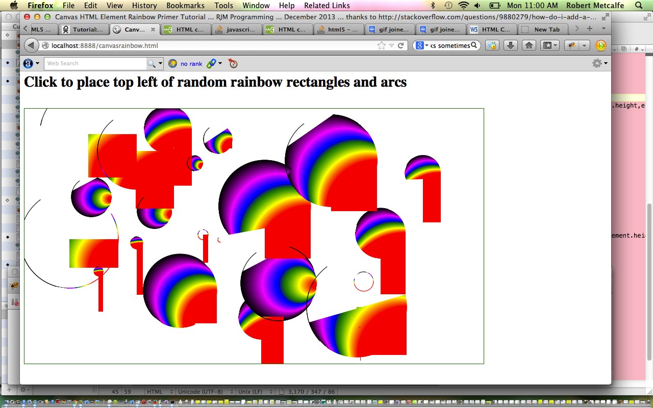Click the back navigation button

click(x=31, y=45)
